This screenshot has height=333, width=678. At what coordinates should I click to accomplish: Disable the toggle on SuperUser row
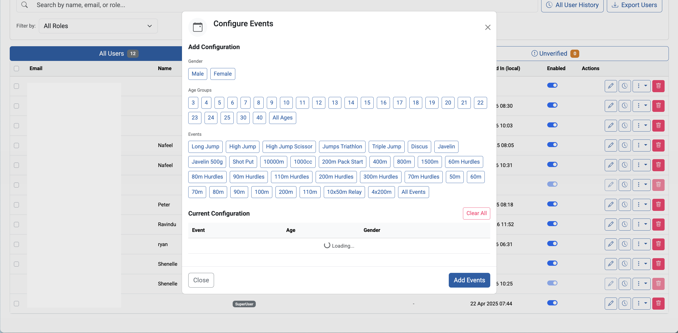[552, 303]
